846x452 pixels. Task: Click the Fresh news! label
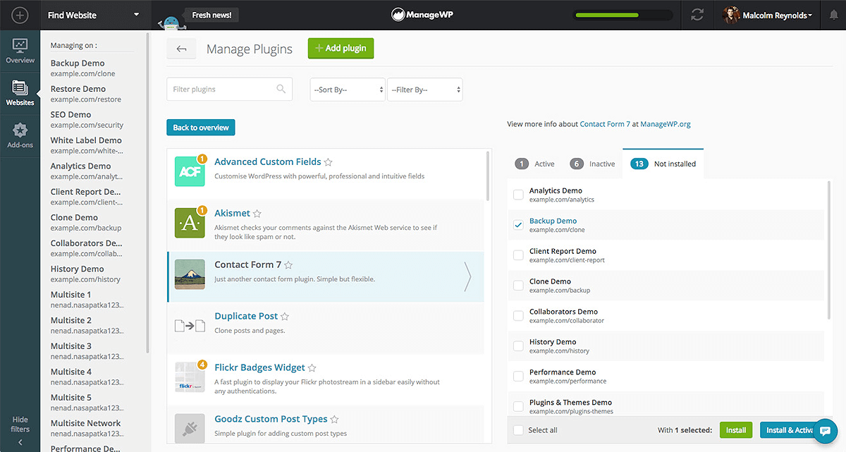(x=211, y=15)
